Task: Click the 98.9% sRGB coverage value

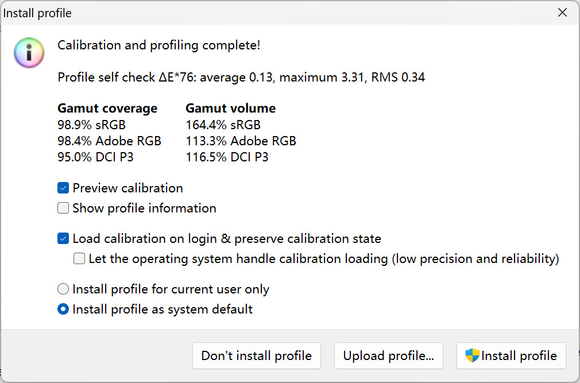Action: 91,125
